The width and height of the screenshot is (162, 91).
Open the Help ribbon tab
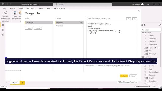(x=48, y=8)
